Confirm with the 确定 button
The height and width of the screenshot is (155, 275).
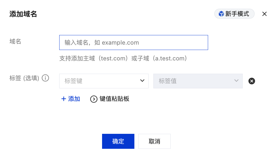click(118, 141)
